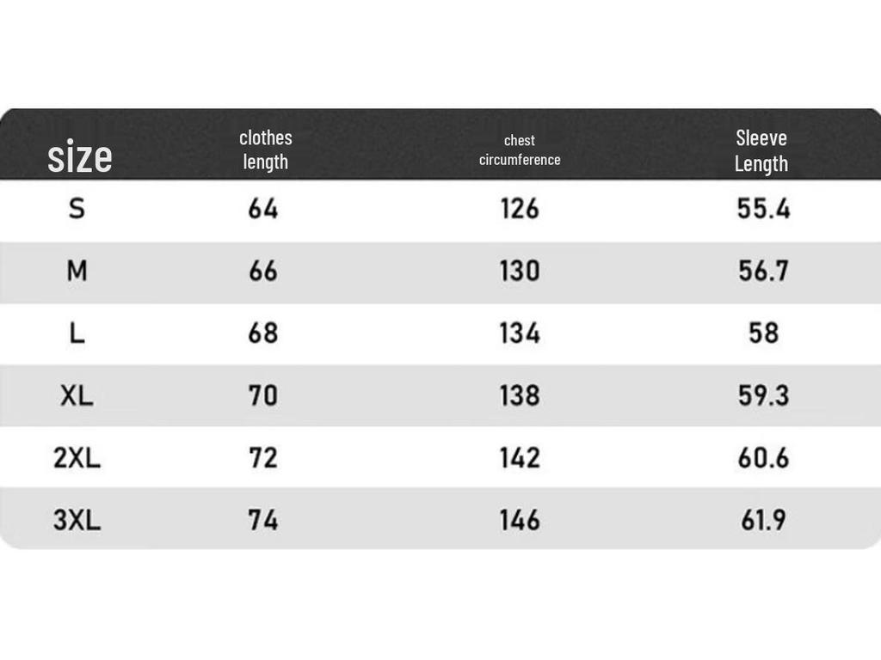Click the "size" column header
881x660 pixels.
pos(79,157)
